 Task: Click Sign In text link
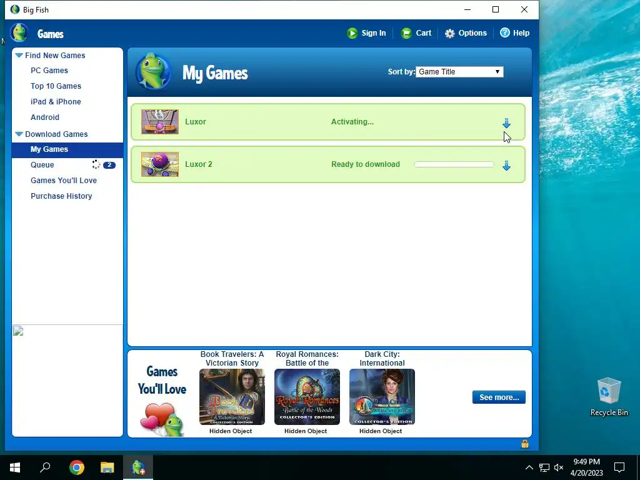click(374, 33)
